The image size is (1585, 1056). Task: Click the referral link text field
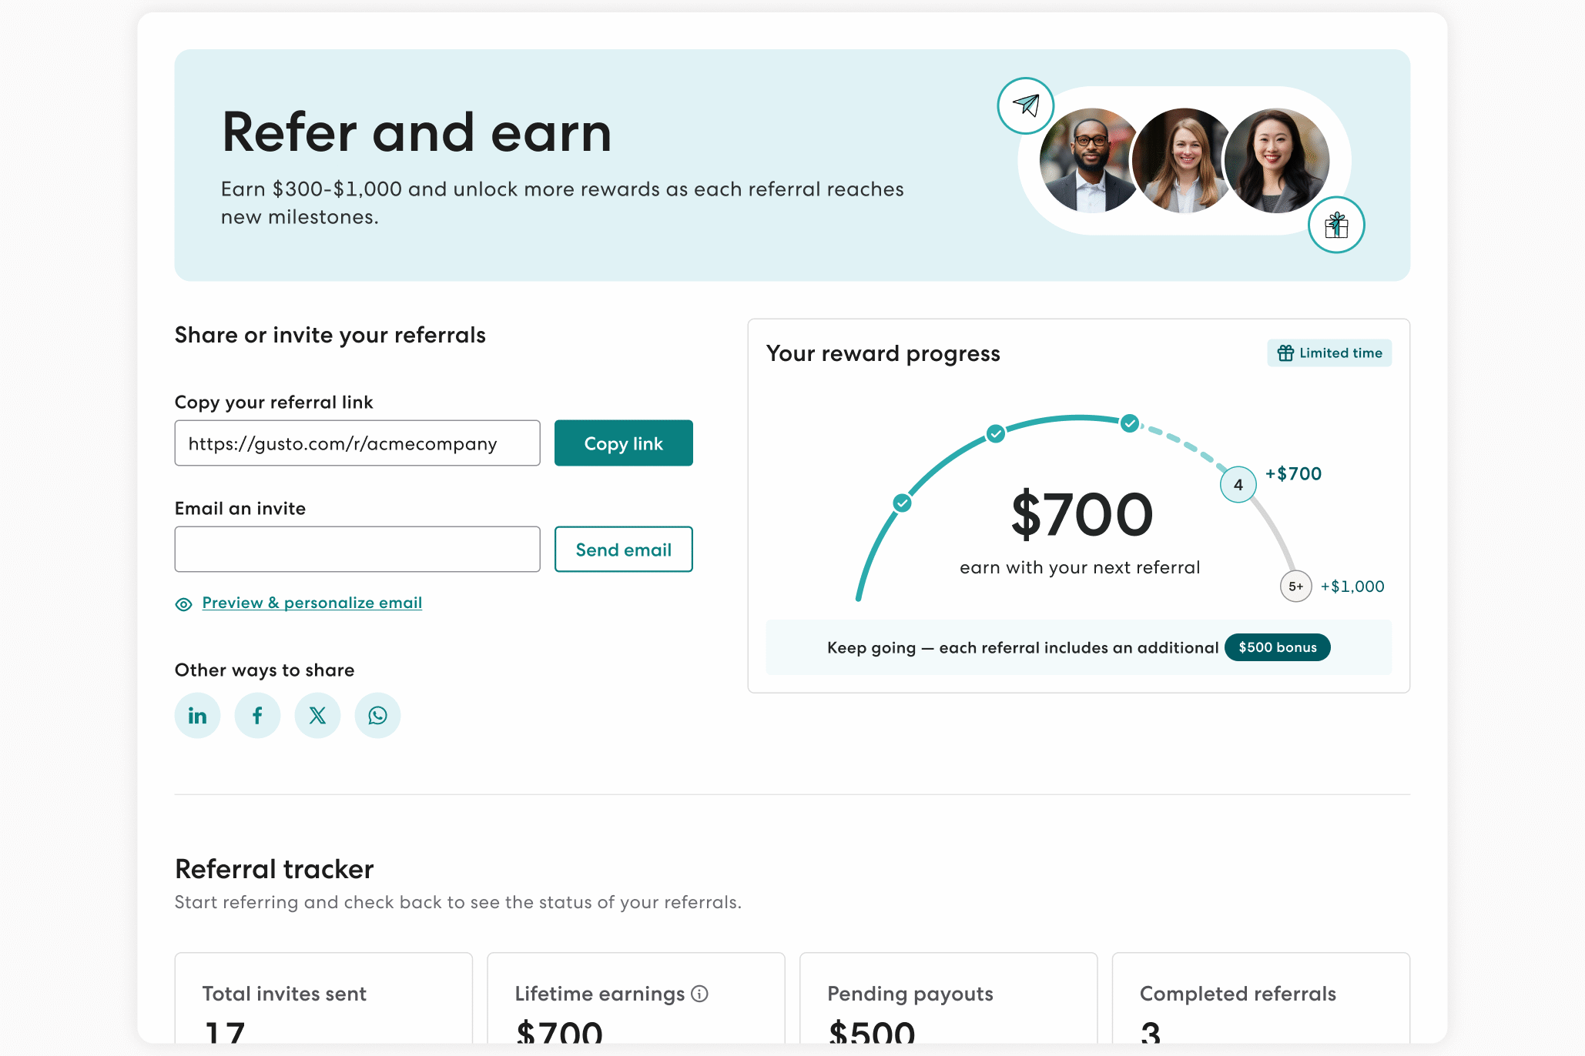[x=357, y=443]
